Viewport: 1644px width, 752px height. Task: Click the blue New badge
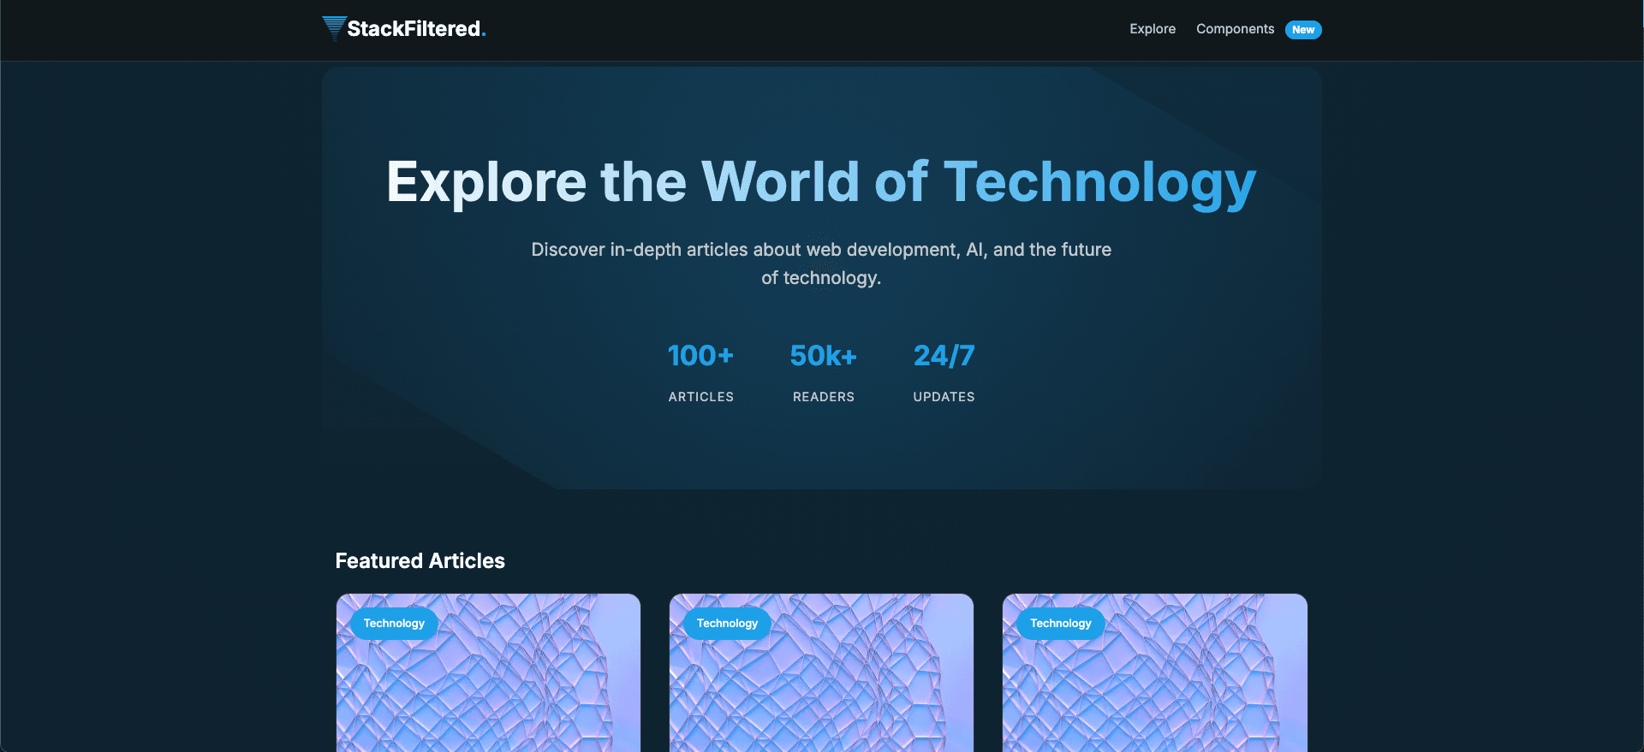point(1302,30)
